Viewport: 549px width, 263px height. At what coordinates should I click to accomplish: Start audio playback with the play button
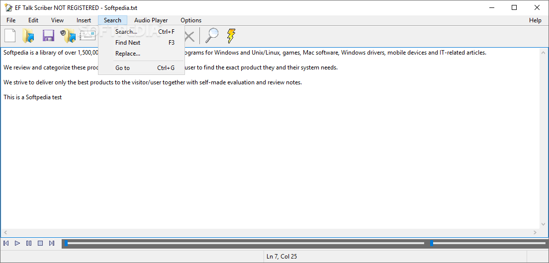tap(17, 243)
